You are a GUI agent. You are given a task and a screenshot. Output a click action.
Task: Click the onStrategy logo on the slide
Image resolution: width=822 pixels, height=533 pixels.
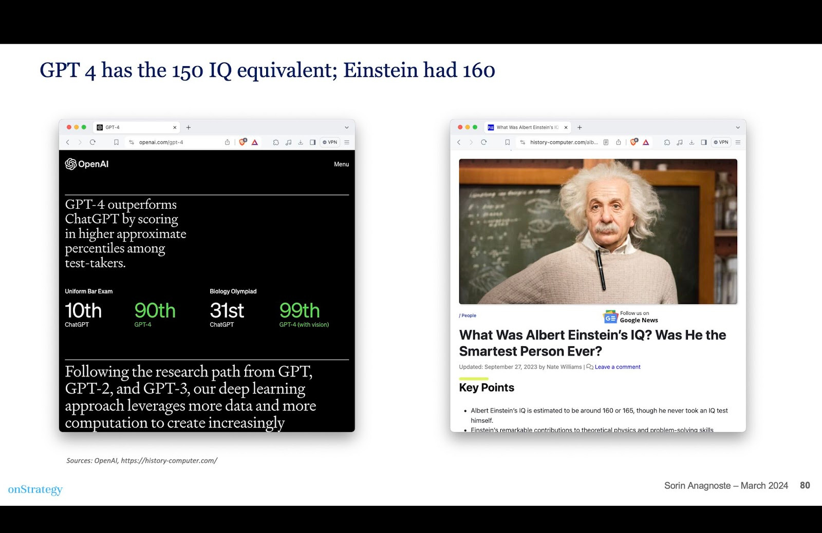35,489
